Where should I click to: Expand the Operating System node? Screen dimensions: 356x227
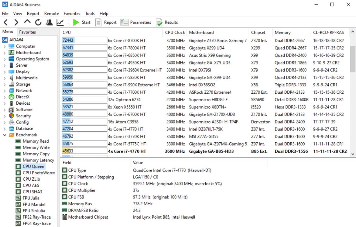[5, 59]
